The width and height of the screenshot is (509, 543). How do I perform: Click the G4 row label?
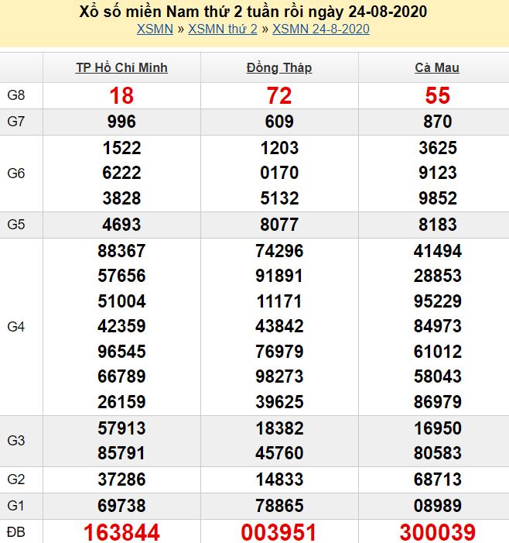[x=16, y=327]
